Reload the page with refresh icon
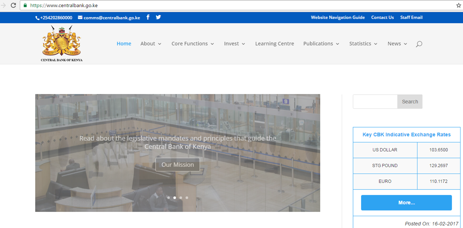 pos(13,5)
